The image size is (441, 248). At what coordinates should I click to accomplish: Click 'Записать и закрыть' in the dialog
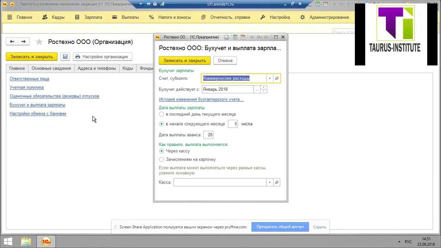click(x=185, y=61)
